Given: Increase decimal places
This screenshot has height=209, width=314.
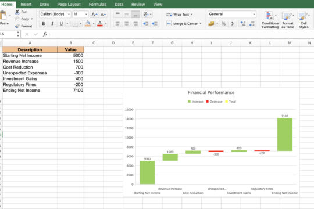Looking at the screenshot, I should [x=243, y=24].
